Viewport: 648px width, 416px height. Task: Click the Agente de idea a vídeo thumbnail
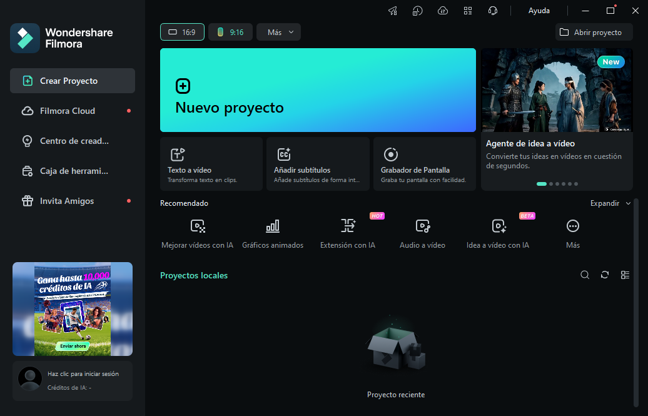tap(557, 90)
